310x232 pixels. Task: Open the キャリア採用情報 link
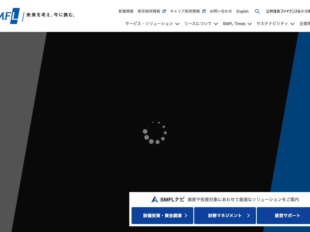coord(185,11)
